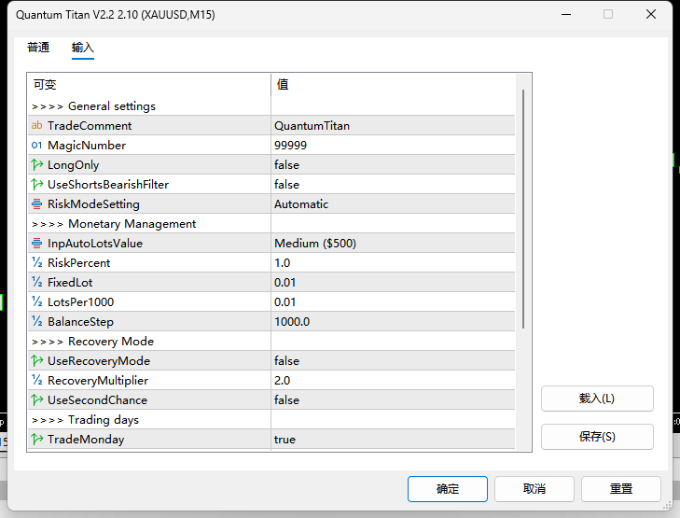The width and height of the screenshot is (680, 518).
Task: Select the RecoveryMultiplier parameter name
Action: [98, 380]
